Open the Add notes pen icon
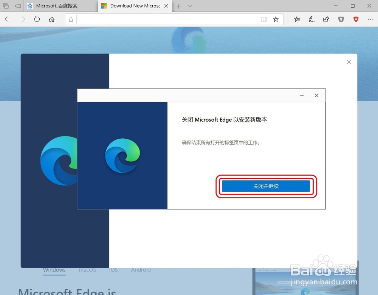 [x=311, y=19]
